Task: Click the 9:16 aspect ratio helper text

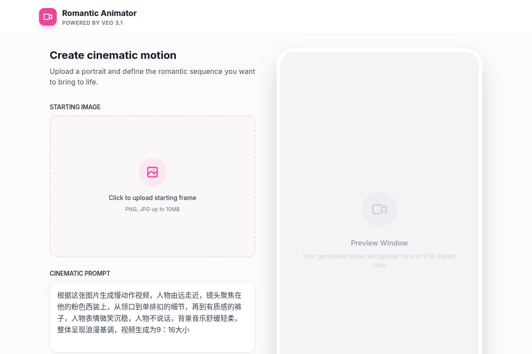Action: pyautogui.click(x=379, y=261)
